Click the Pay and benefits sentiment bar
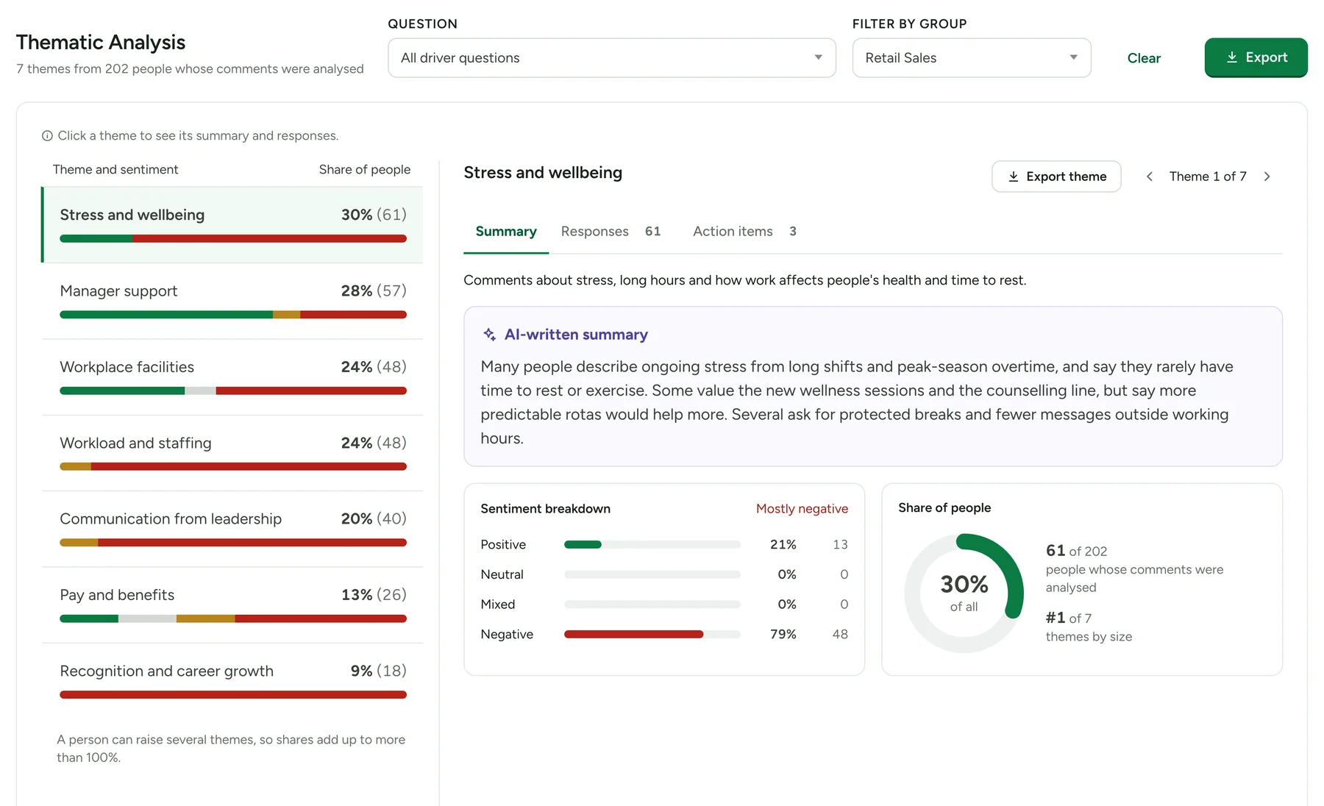 pos(233,618)
